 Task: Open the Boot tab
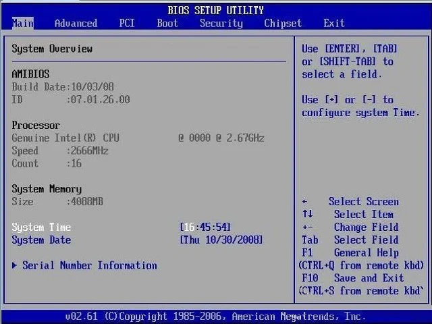coord(167,24)
